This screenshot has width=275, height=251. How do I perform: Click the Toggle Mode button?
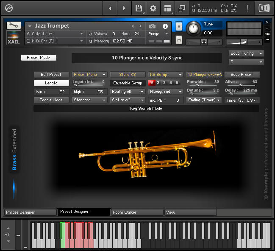(x=51, y=100)
